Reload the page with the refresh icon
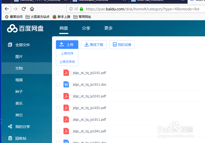 coord(24,9)
